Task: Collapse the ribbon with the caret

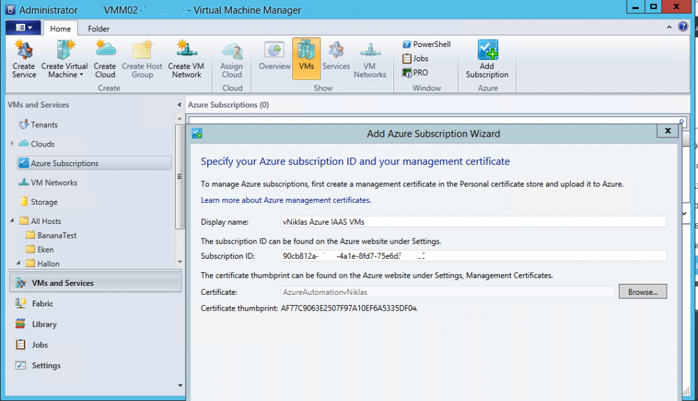Action: tap(669, 27)
